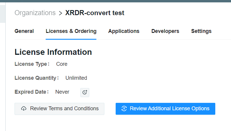Screen dimensions: 231x131
Task: Click the Review Additional License Options button
Action: [x=165, y=109]
